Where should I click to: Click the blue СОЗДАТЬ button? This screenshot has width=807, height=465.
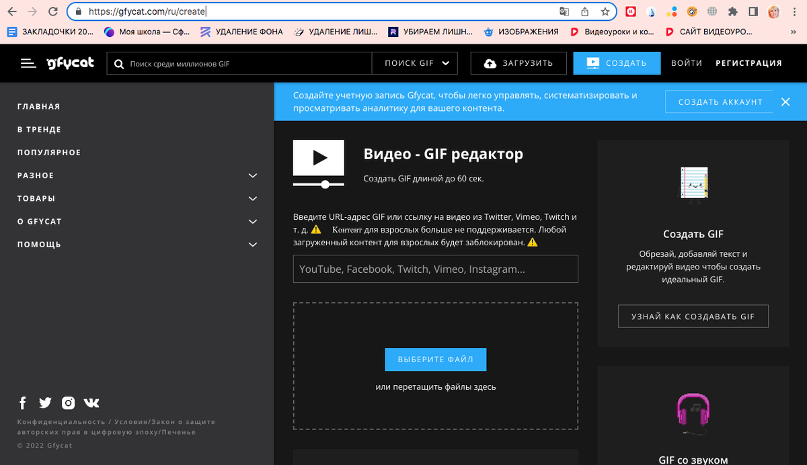(x=617, y=63)
